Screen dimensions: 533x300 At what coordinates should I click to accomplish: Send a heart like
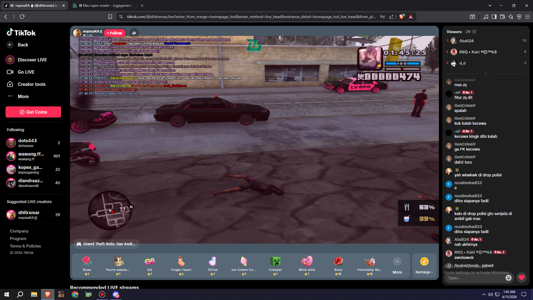[522, 277]
